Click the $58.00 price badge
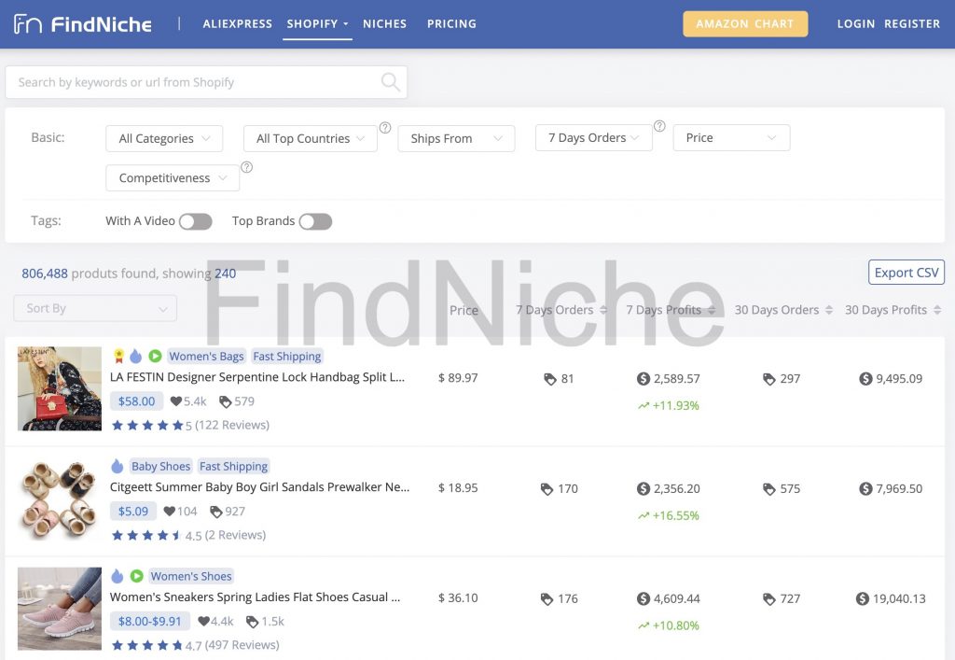 coord(136,401)
